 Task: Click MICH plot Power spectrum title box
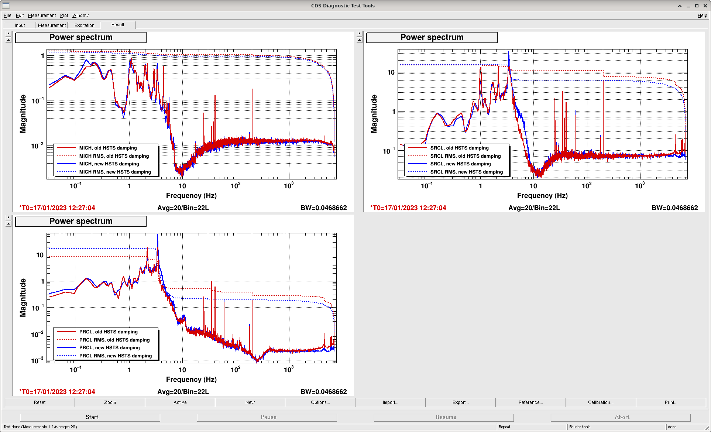point(81,37)
